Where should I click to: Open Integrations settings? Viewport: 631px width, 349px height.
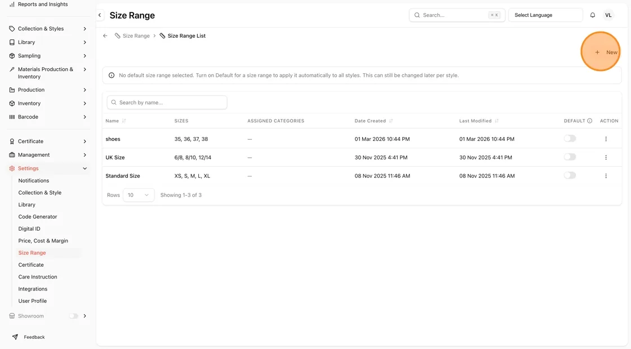click(33, 289)
